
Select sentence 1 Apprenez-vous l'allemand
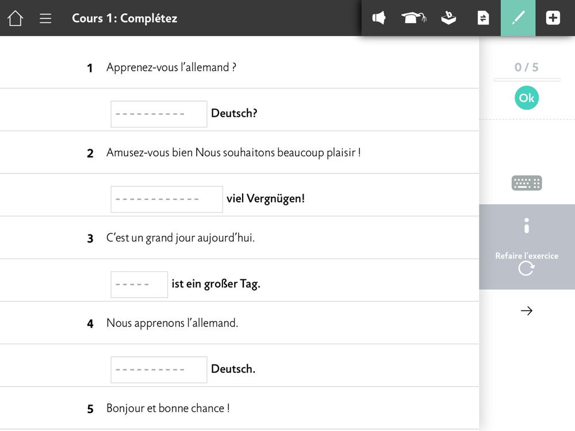[171, 67]
